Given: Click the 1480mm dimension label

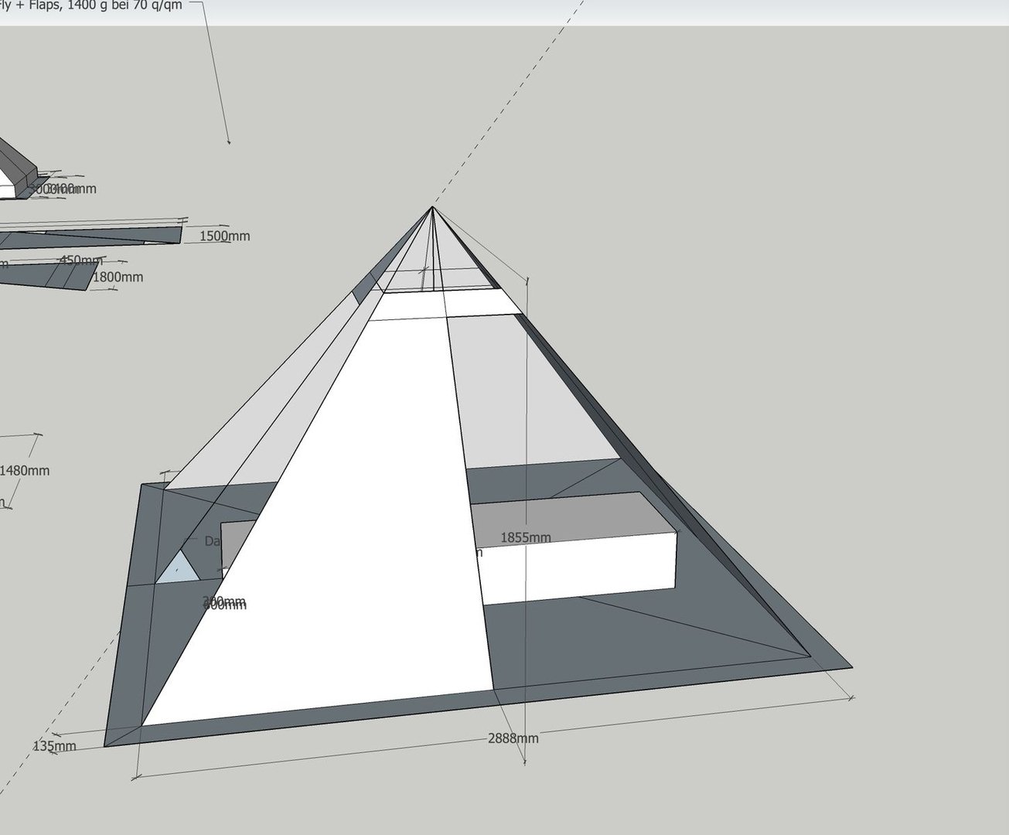Looking at the screenshot, I should point(25,470).
